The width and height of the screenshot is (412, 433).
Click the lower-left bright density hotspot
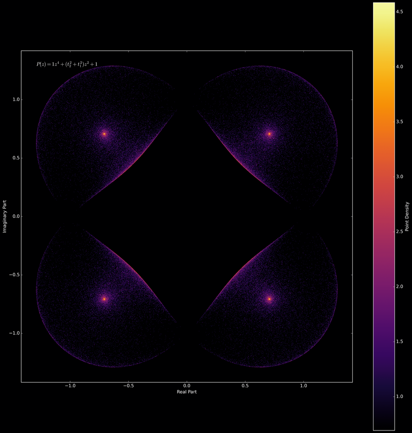point(104,299)
